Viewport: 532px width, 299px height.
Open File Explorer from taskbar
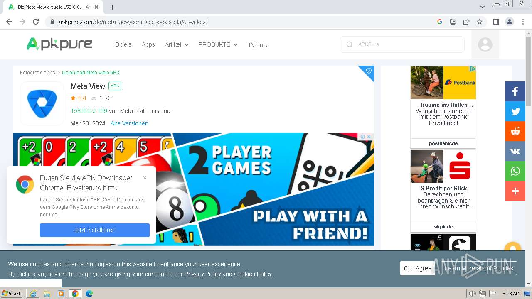click(x=47, y=294)
